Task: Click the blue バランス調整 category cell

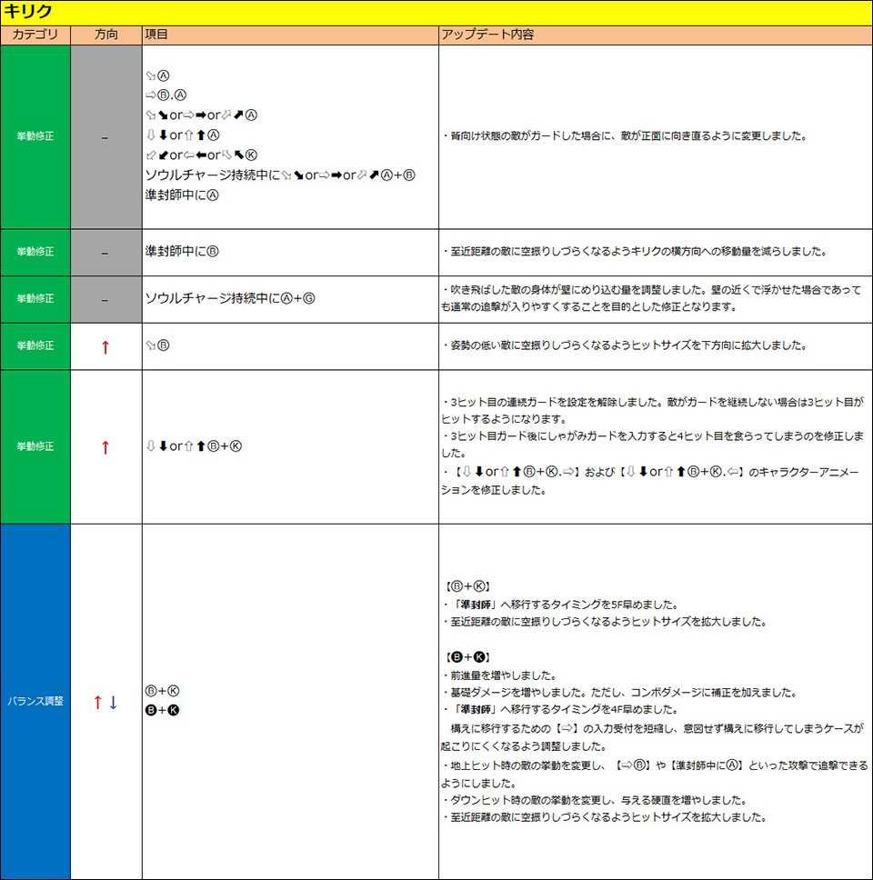Action: point(35,702)
